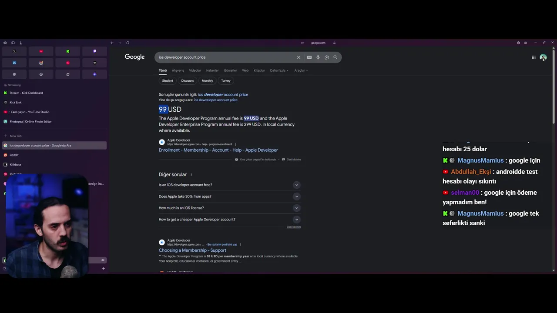Switch to the Alışveriş tab
The width and height of the screenshot is (557, 313).
(178, 70)
